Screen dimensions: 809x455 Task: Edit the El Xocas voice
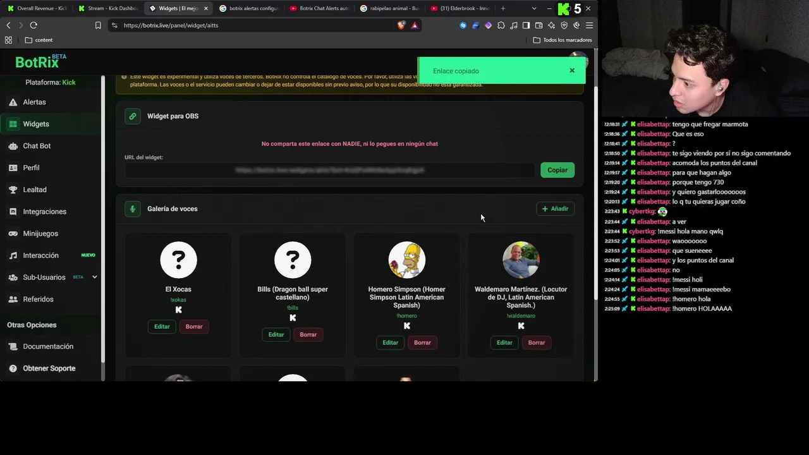click(162, 327)
